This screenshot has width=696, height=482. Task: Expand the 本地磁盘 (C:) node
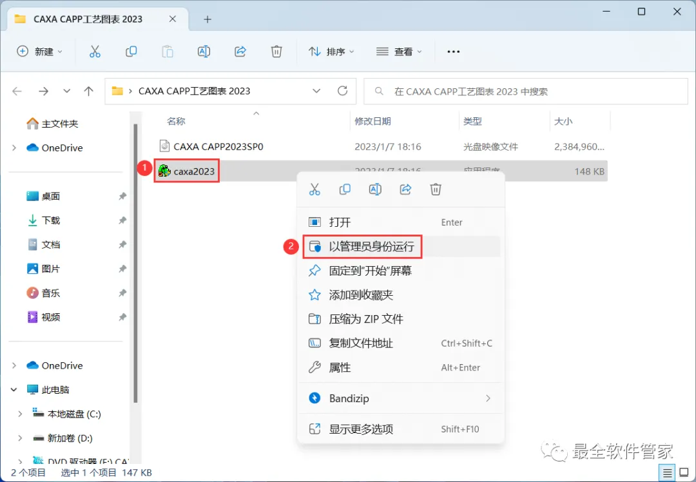(20, 414)
